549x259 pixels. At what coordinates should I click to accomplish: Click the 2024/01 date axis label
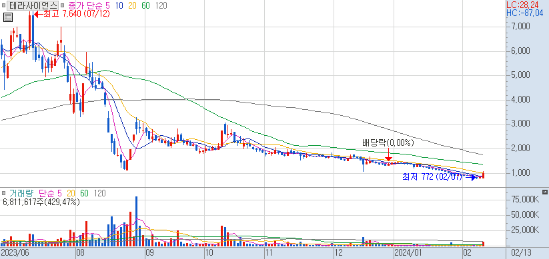408,252
